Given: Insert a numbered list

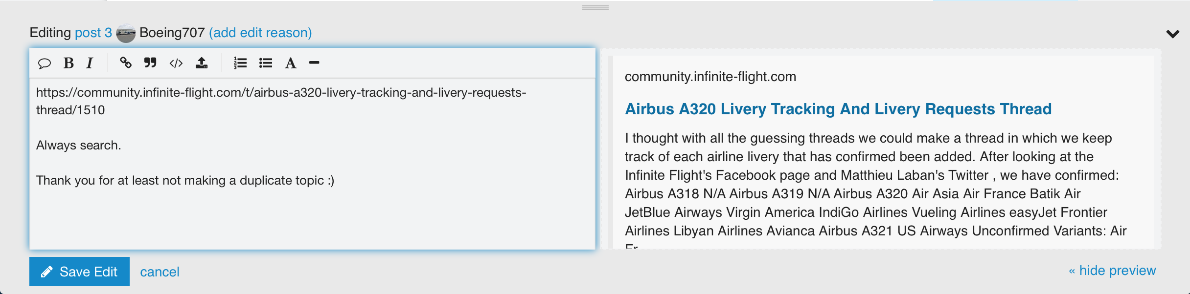Looking at the screenshot, I should point(240,63).
